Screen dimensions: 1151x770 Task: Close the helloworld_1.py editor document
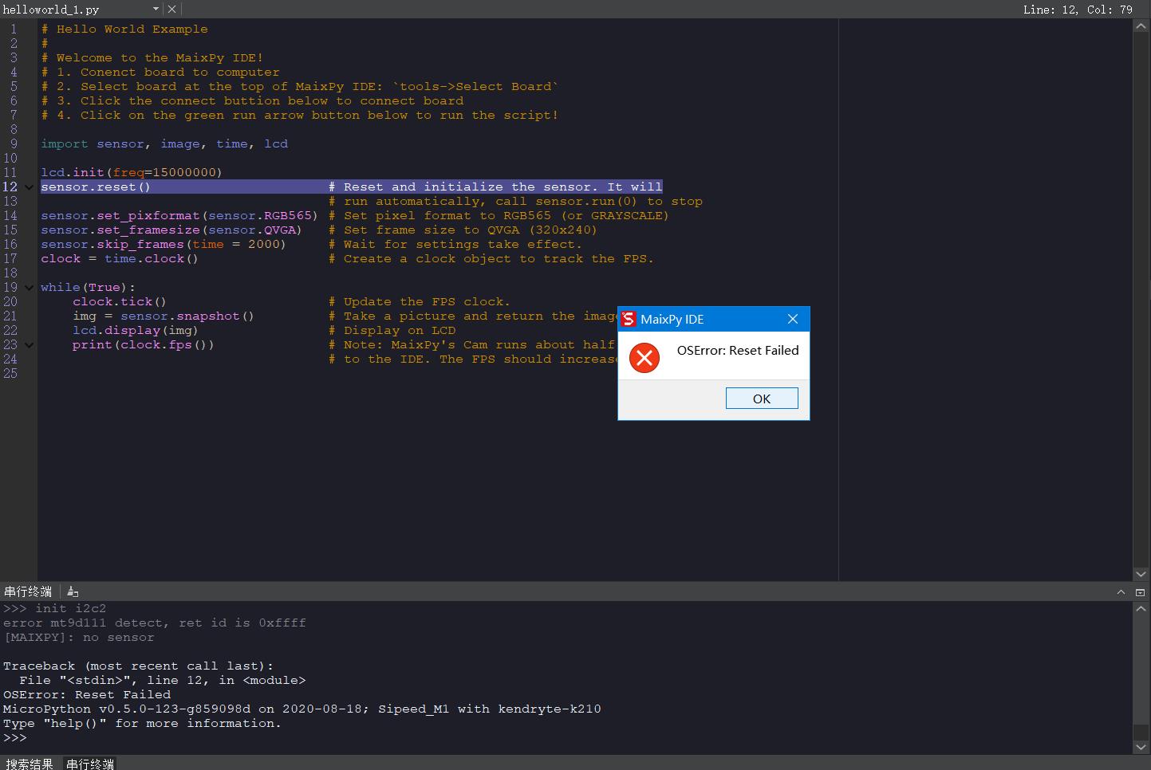pos(171,9)
